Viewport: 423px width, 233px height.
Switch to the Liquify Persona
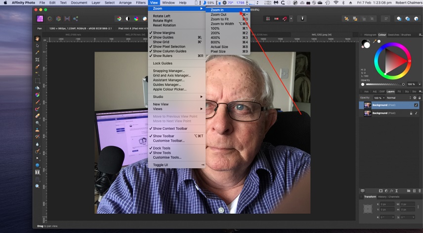50,19
